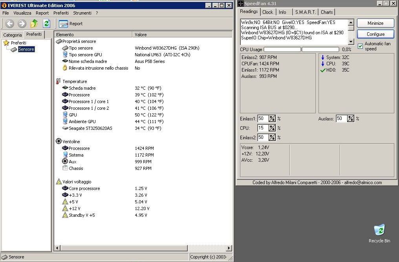Click the SpeedFan title bar icon
This screenshot has width=399, height=262.
(x=240, y=4)
